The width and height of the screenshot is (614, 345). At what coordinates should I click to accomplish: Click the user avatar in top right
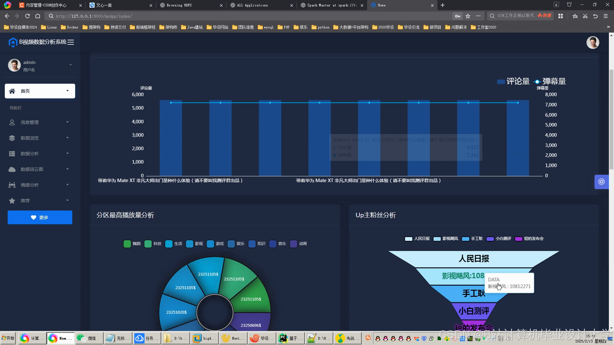tap(592, 42)
